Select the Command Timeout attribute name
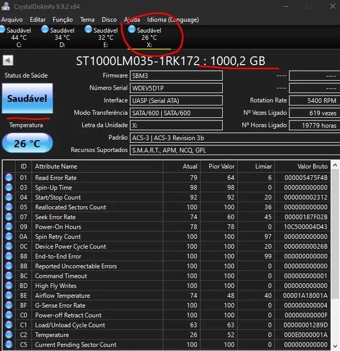Screen dimensions: 340x351 (x=61, y=276)
